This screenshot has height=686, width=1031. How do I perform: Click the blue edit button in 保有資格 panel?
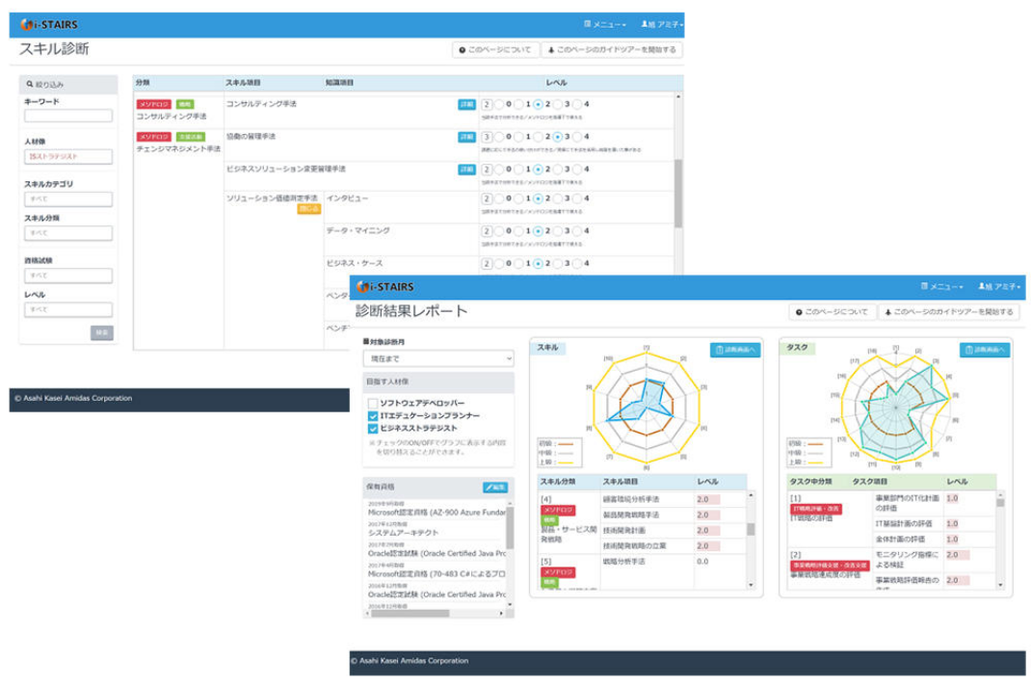(x=495, y=488)
